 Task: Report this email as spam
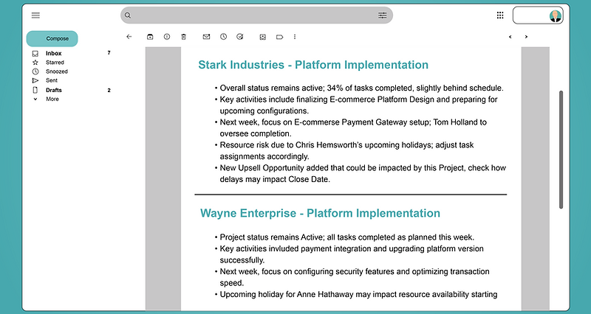167,36
